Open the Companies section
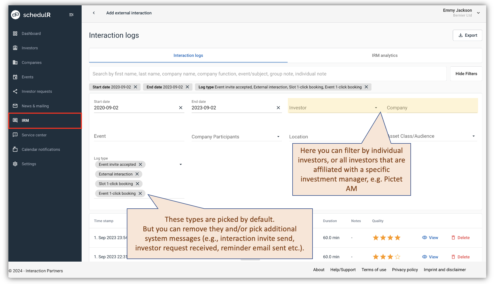The image size is (496, 284). pyautogui.click(x=31, y=62)
